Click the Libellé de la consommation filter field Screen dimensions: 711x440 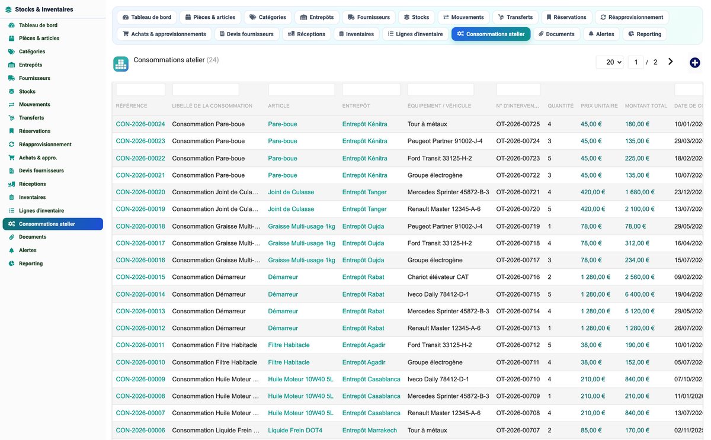(x=206, y=89)
